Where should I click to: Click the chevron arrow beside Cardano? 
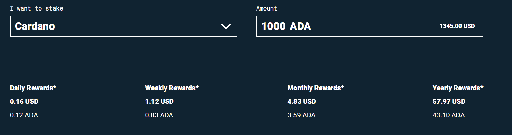point(226,26)
